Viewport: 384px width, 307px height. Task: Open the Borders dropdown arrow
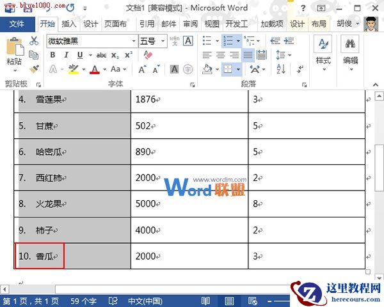(238, 70)
